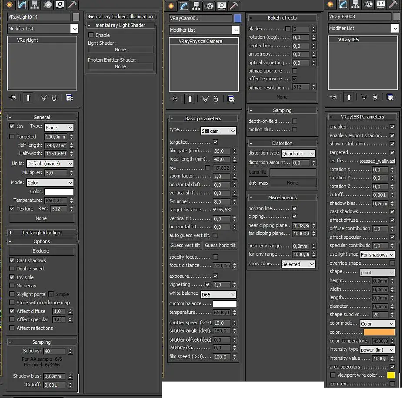Click Photon Emitter Shader None button
Viewport: 403px width, 398px height.
pyautogui.click(x=120, y=66)
